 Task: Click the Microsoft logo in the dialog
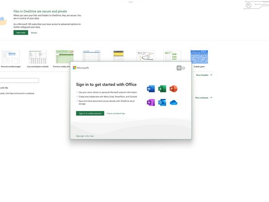[x=81, y=68]
